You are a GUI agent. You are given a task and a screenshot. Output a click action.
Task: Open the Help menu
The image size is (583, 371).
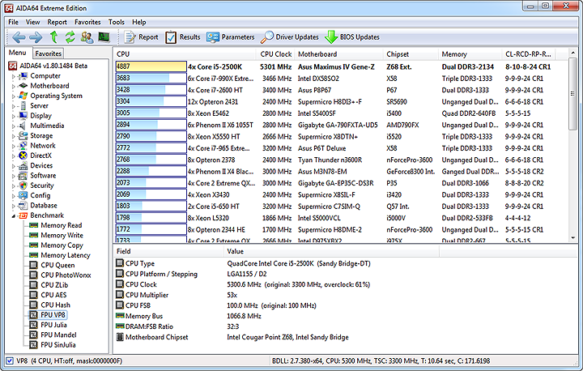point(139,22)
